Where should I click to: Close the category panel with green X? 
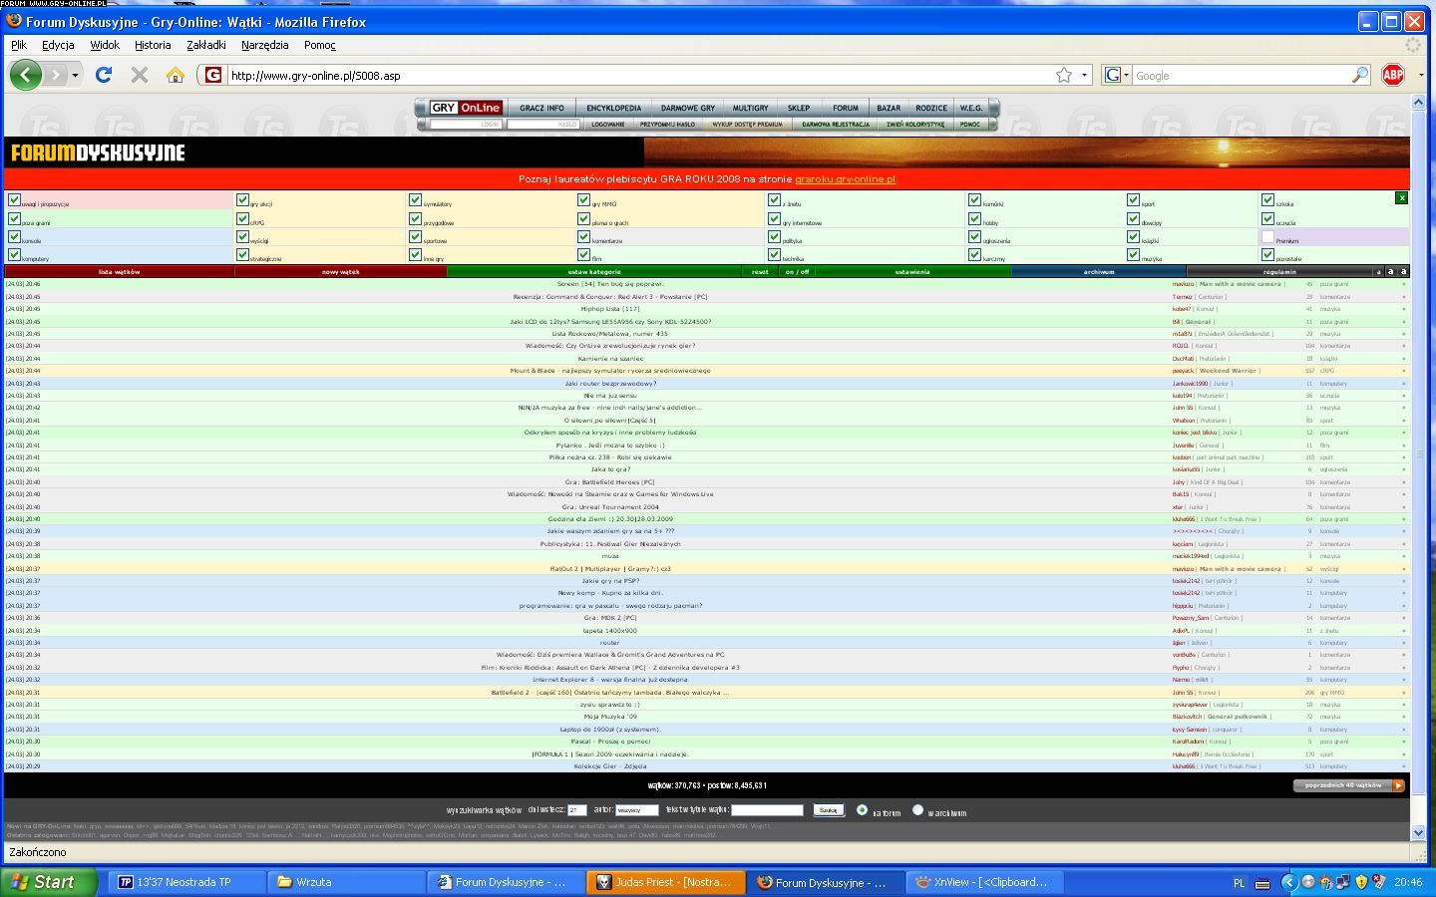click(1401, 198)
